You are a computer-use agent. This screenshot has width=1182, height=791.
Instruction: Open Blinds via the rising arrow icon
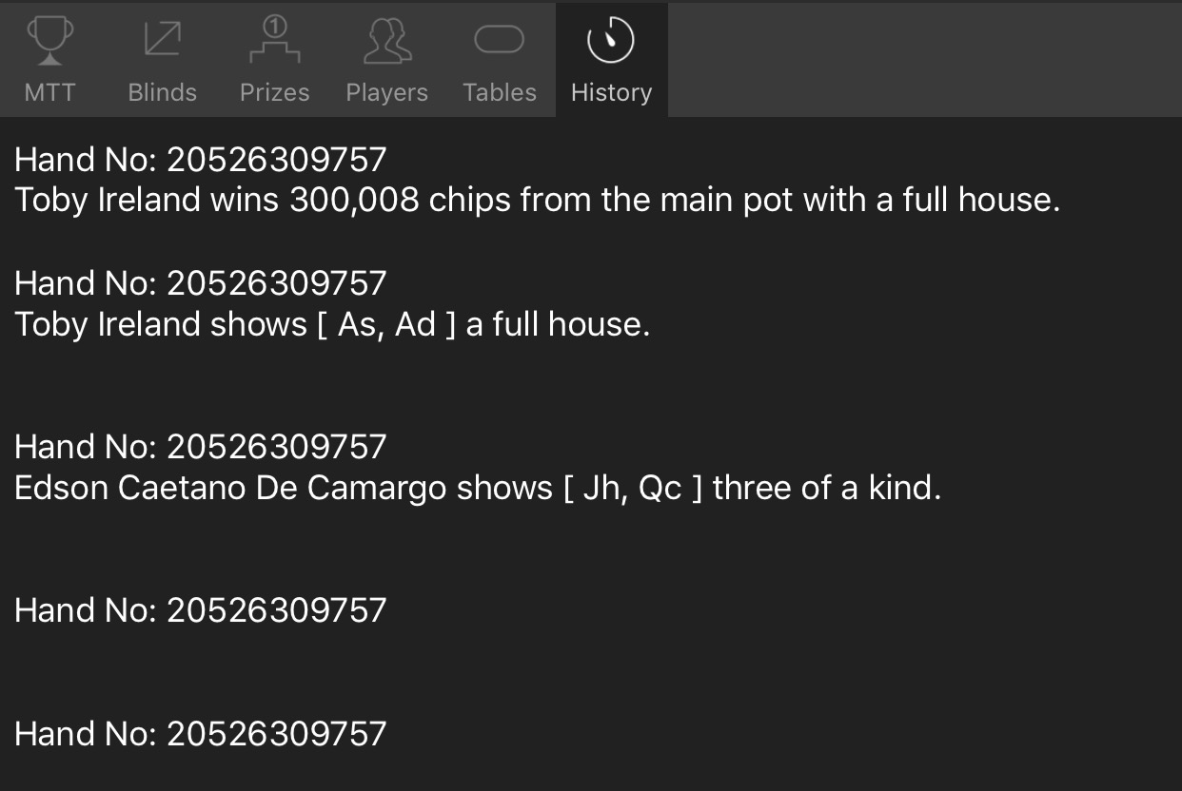[162, 40]
